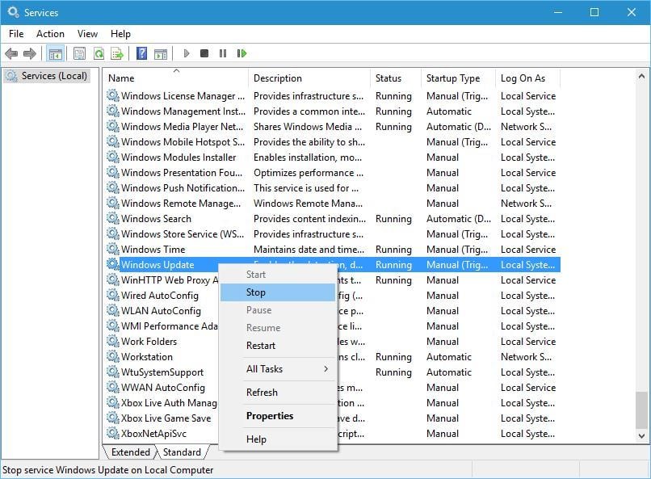Click the gear icon beside Windows Time
The image size is (651, 479).
113,249
